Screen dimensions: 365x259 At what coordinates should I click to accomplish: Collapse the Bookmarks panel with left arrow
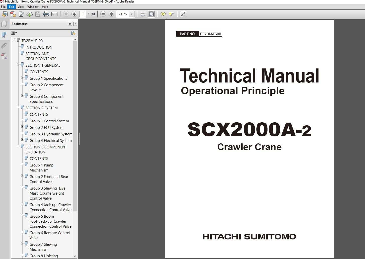(70, 24)
